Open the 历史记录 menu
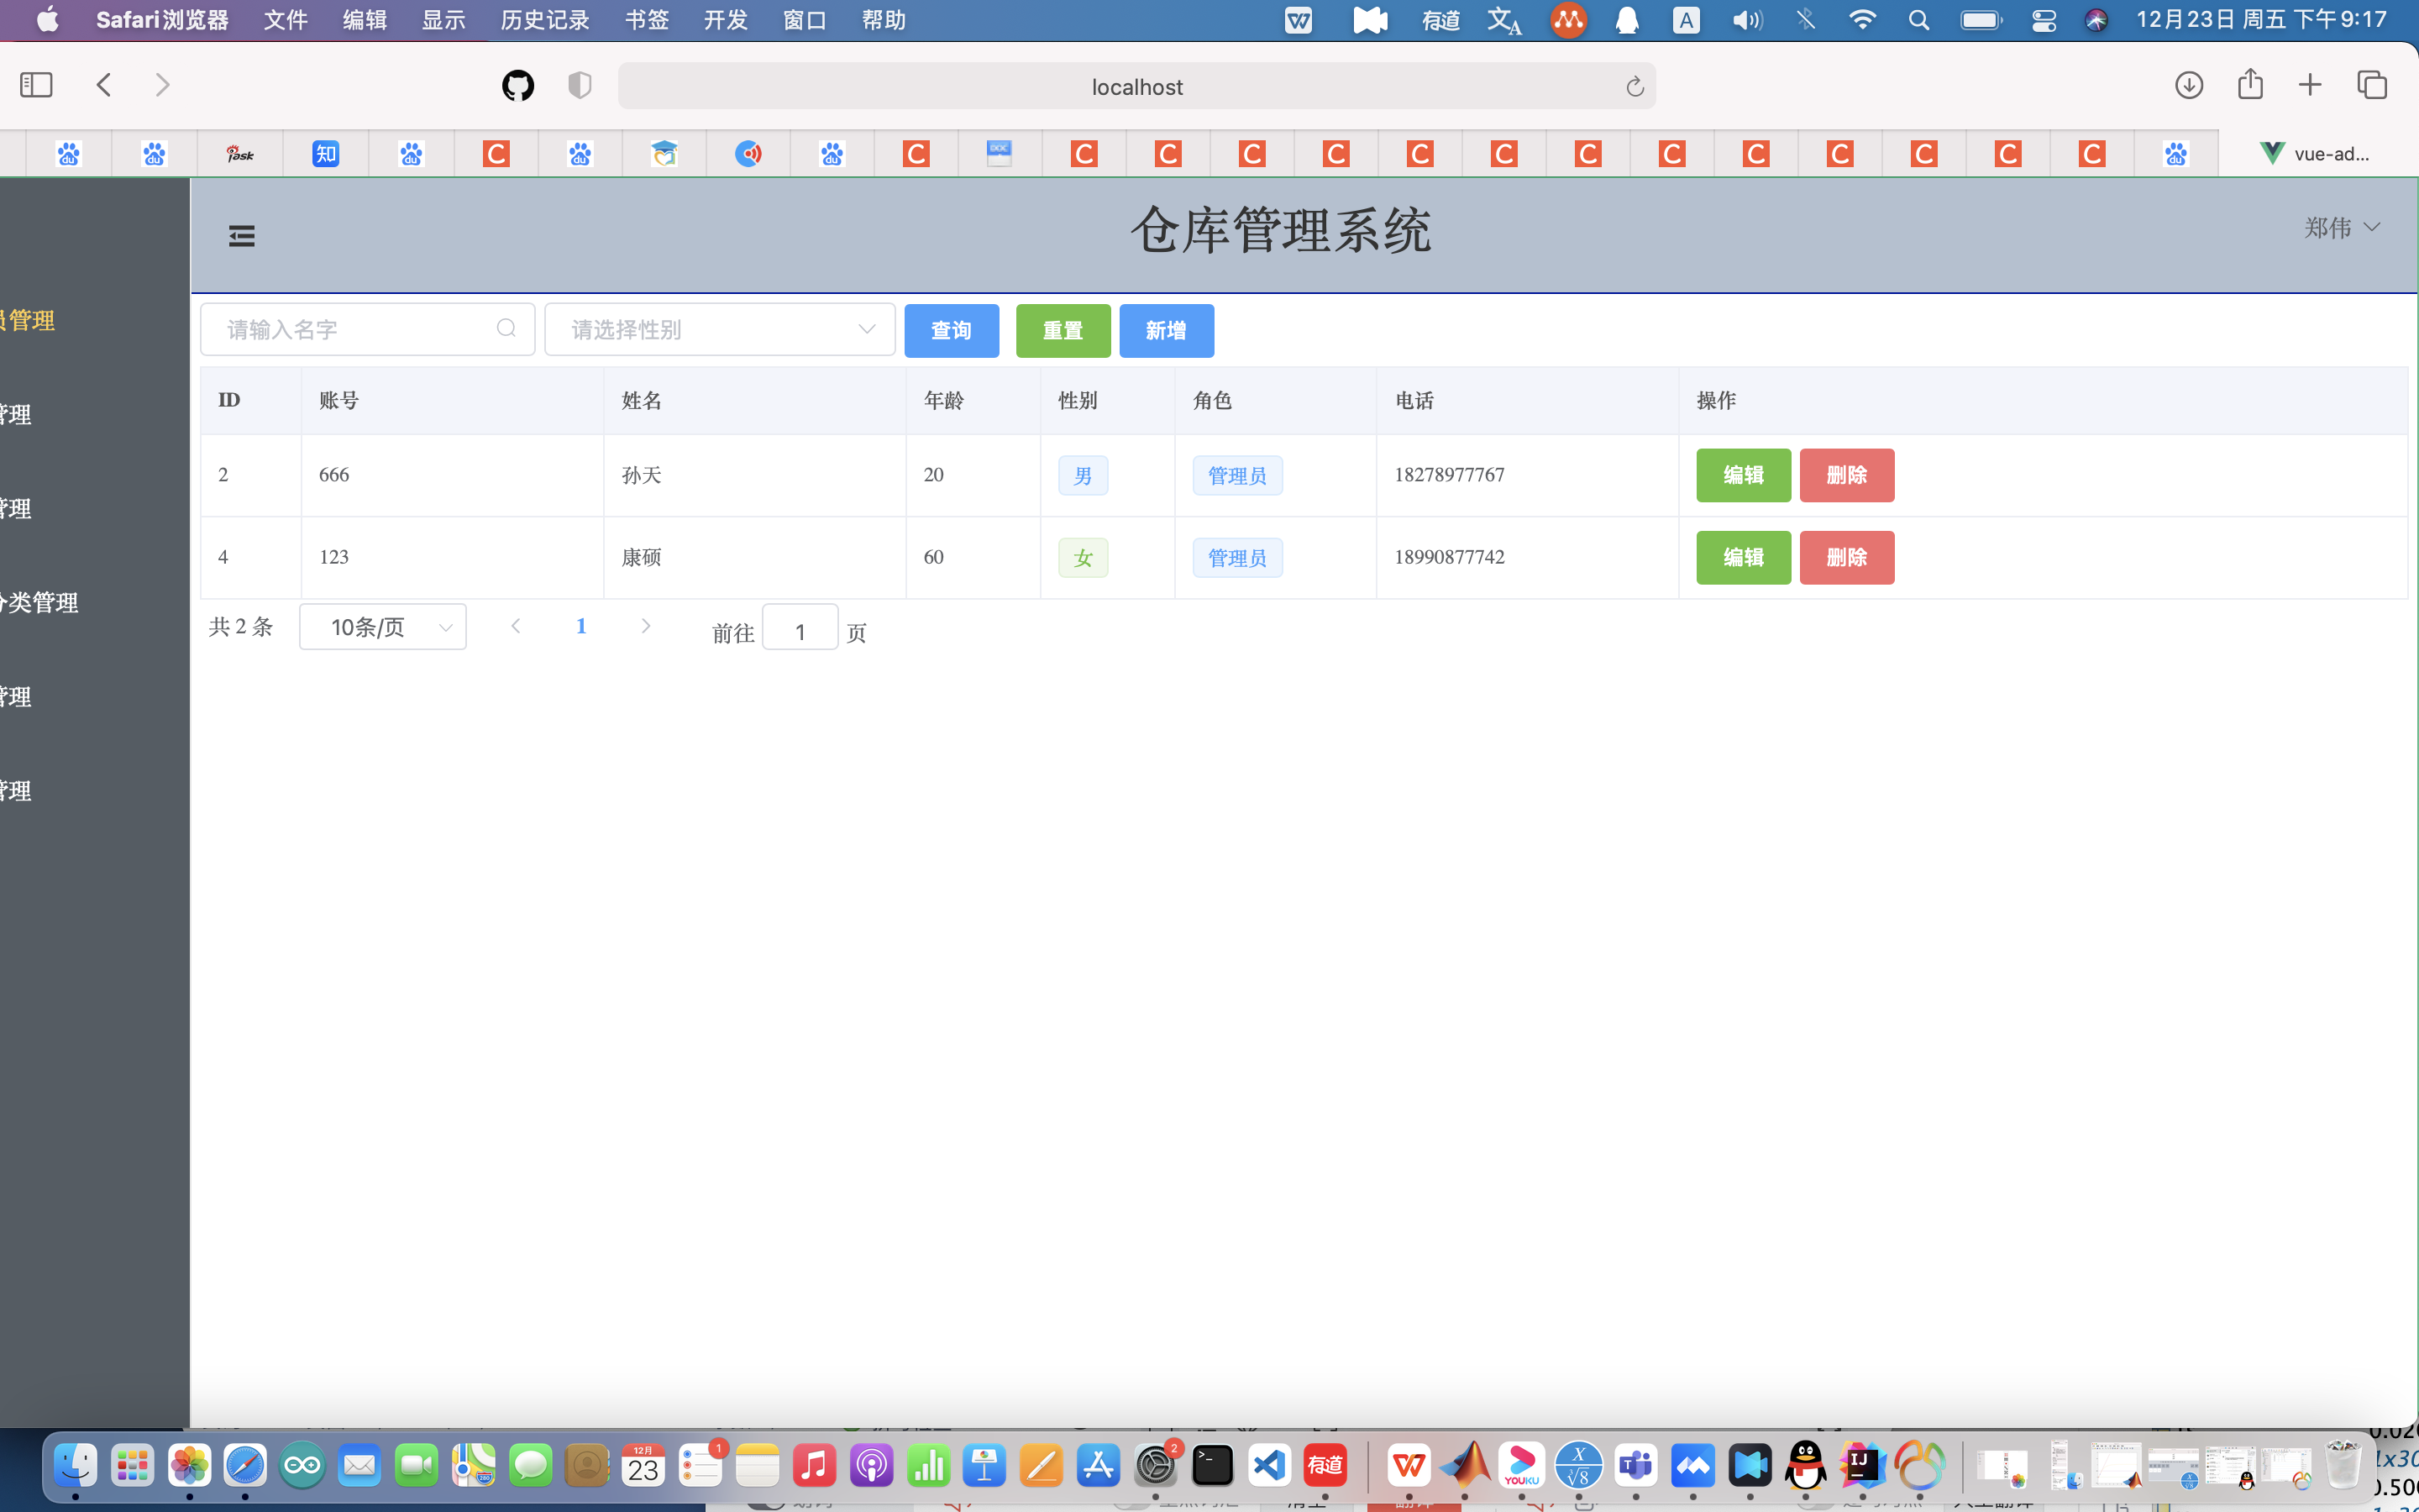Viewport: 2419px width, 1512px height. (x=545, y=20)
